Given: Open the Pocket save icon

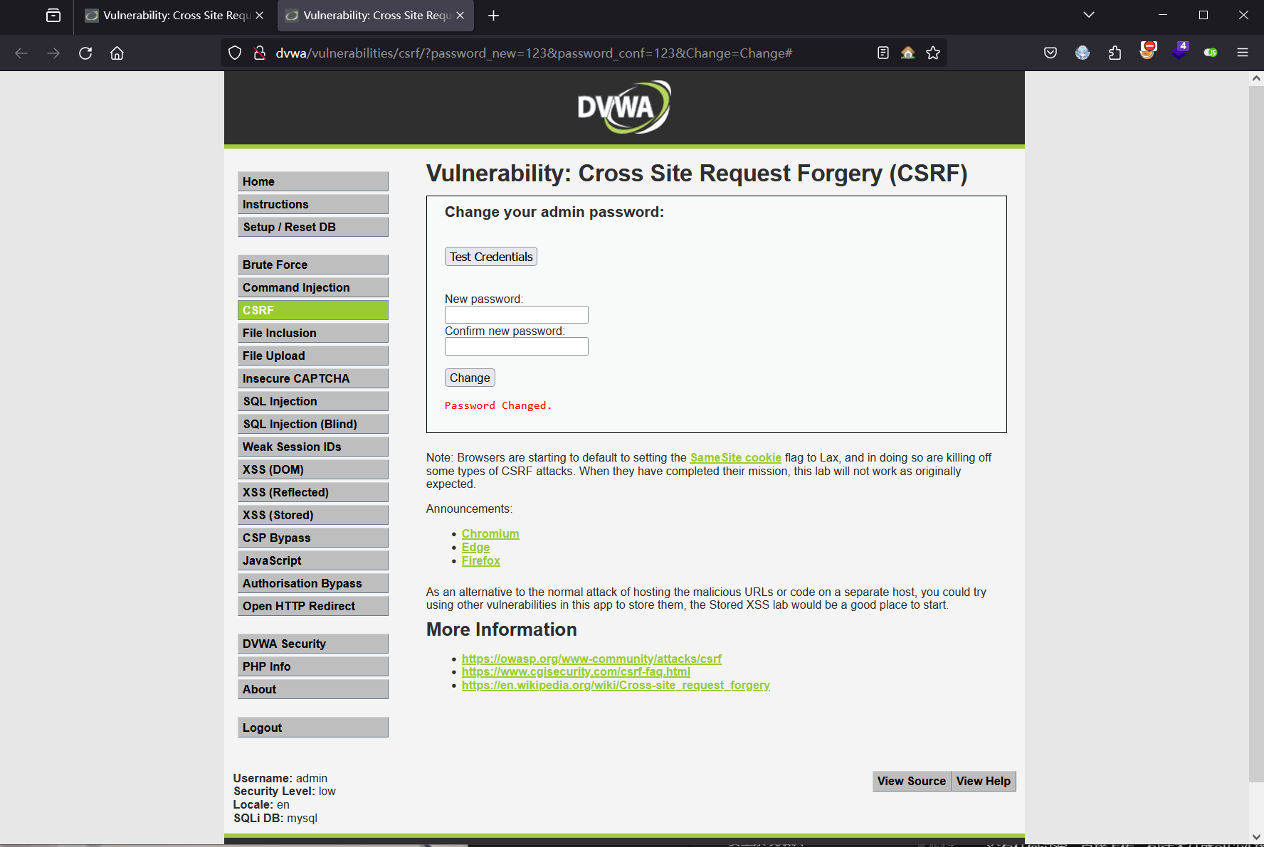Looking at the screenshot, I should (1050, 53).
